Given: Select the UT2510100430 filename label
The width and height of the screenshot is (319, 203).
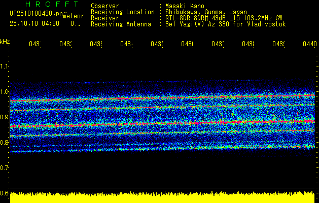Looking at the screenshot, I should [x=35, y=13].
